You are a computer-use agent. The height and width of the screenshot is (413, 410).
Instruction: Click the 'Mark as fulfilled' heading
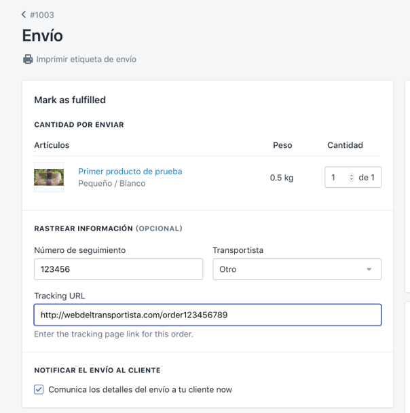[x=70, y=100]
